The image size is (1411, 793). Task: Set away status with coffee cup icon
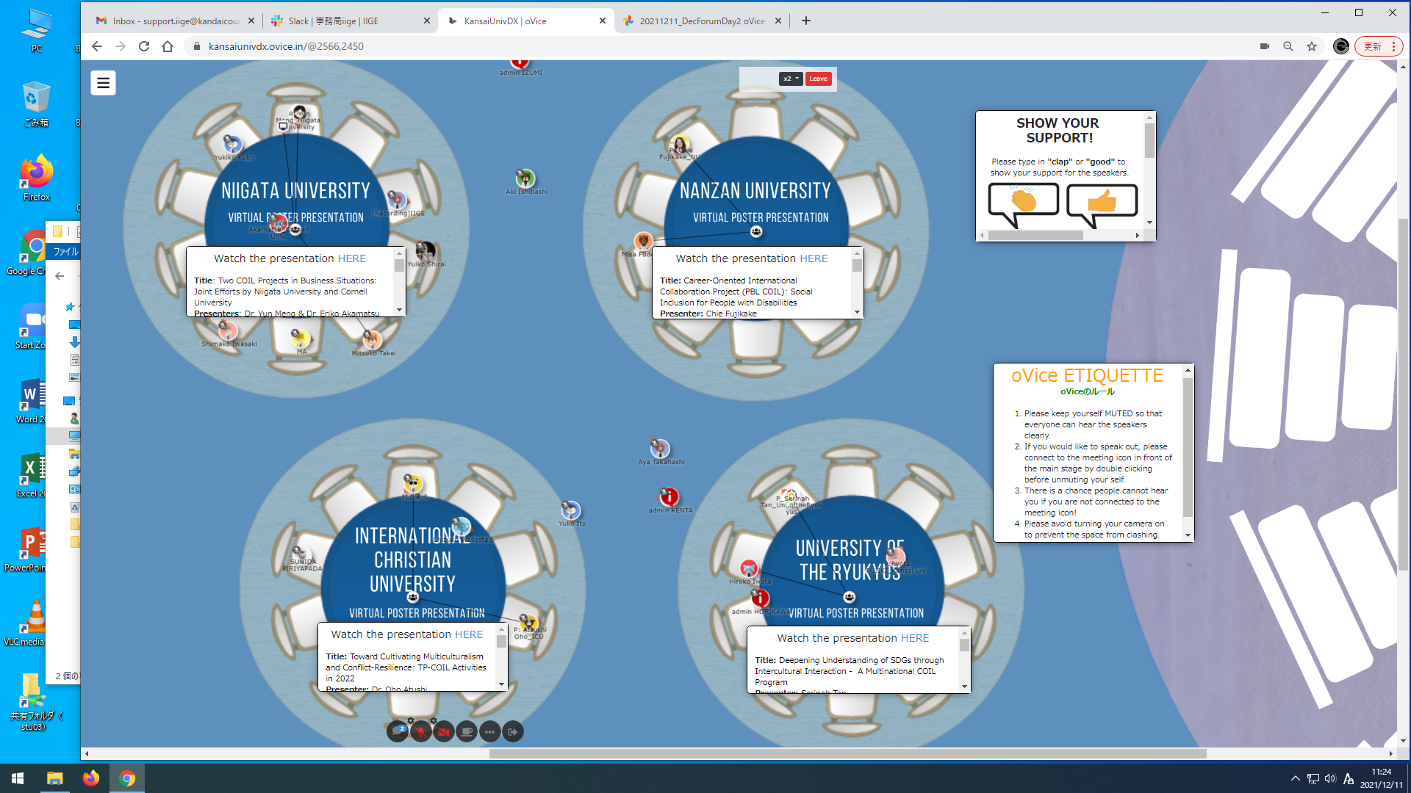point(467,731)
